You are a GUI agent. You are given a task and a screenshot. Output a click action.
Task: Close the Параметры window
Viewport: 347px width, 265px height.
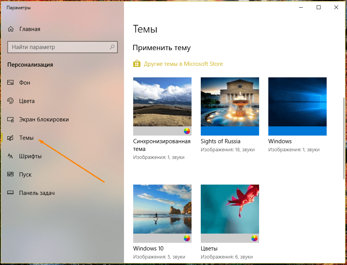point(336,8)
